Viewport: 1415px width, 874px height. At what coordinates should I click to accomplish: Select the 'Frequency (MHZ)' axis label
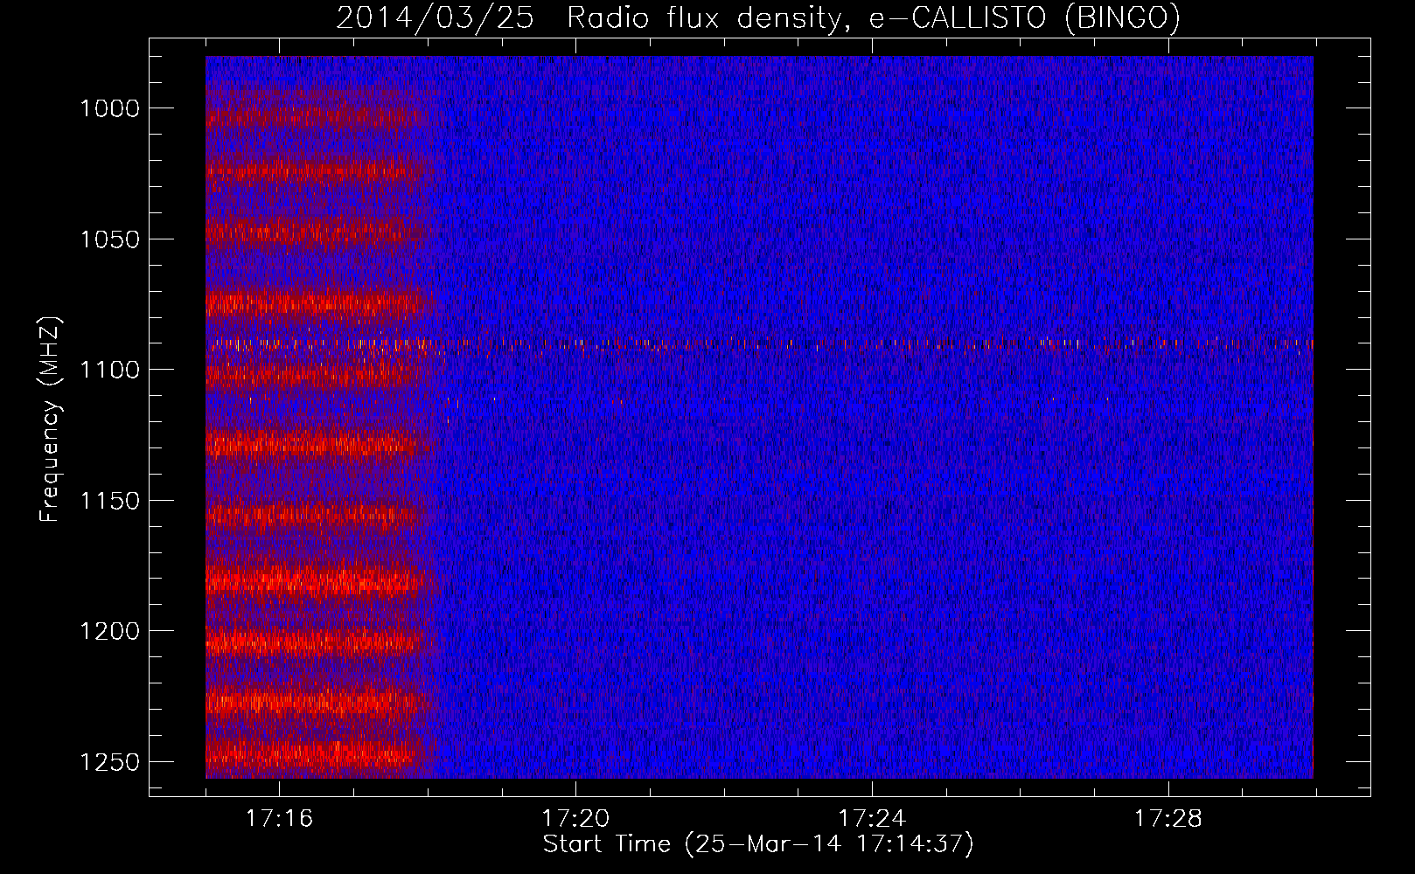50,420
